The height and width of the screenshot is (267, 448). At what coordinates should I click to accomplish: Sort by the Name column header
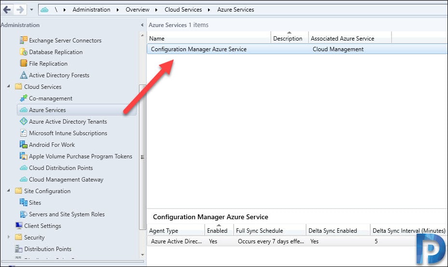(x=209, y=38)
